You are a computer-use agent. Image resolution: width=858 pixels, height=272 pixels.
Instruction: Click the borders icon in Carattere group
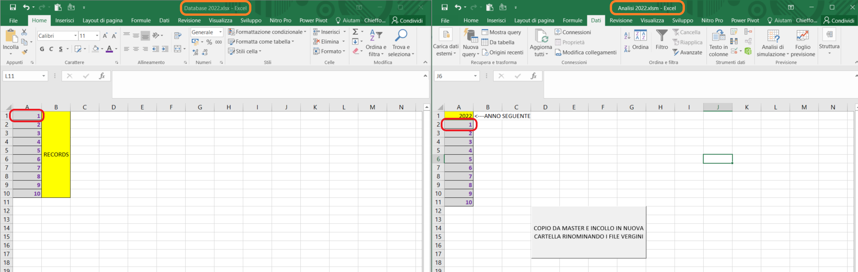[x=78, y=49]
